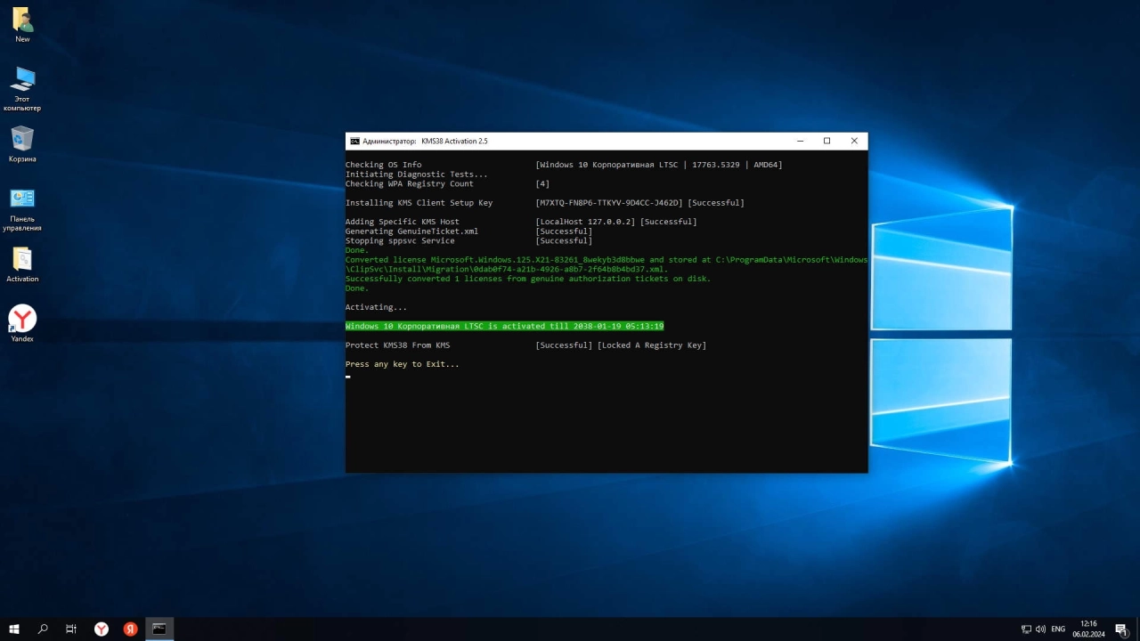The image size is (1140, 641).
Task: Click the console window system menu icon
Action: [x=354, y=141]
